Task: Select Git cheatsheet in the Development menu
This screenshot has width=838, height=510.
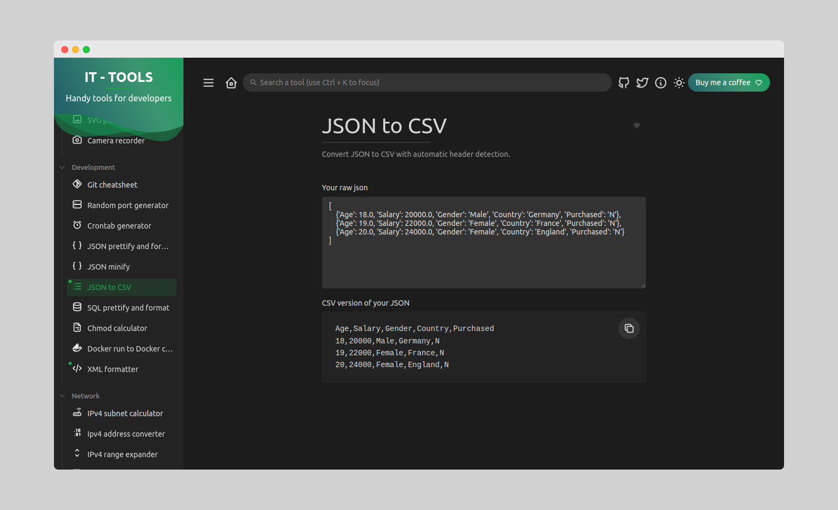Action: click(x=112, y=184)
